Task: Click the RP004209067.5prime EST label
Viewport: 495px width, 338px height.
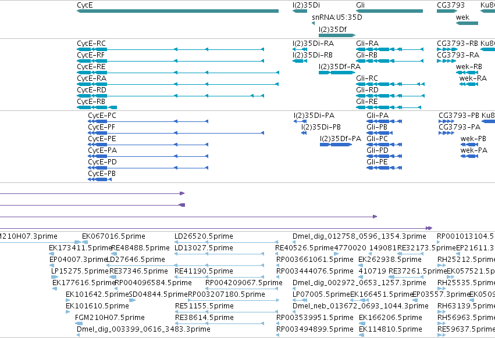Action: (x=244, y=282)
